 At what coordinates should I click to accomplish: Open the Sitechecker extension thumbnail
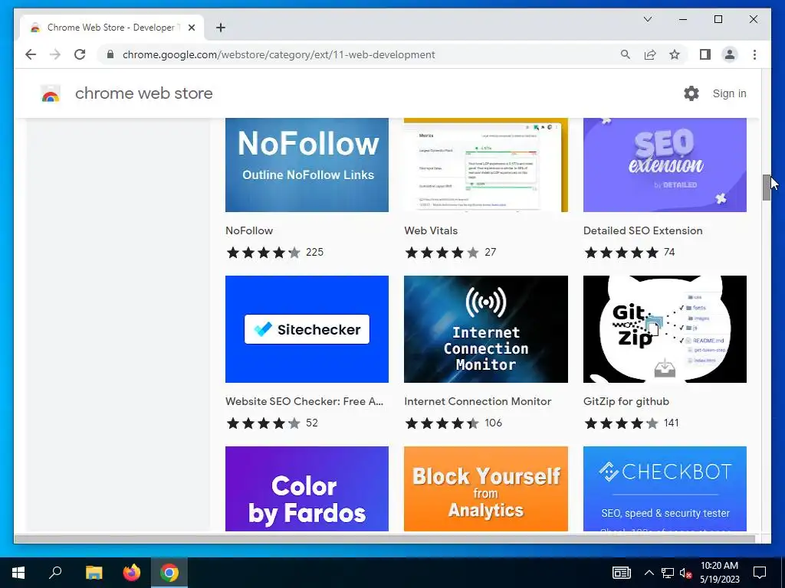tap(307, 329)
